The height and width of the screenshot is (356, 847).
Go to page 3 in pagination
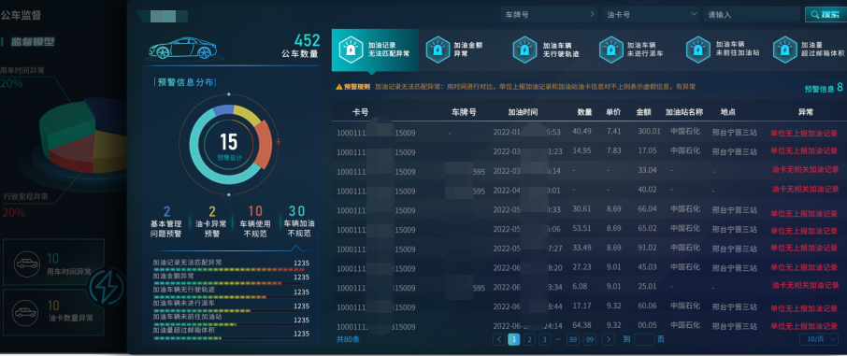tap(544, 339)
